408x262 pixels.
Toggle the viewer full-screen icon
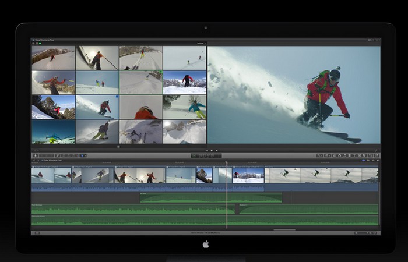(x=377, y=150)
